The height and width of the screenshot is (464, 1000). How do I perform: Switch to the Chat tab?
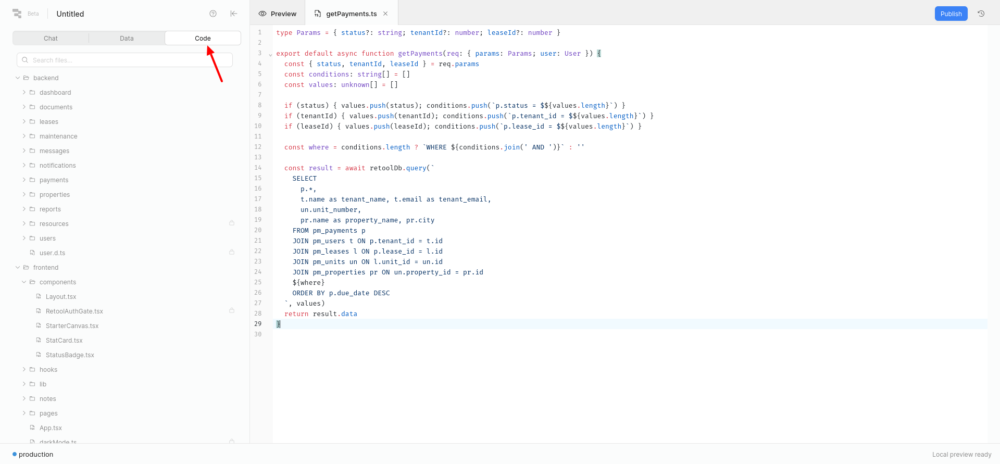click(x=51, y=38)
